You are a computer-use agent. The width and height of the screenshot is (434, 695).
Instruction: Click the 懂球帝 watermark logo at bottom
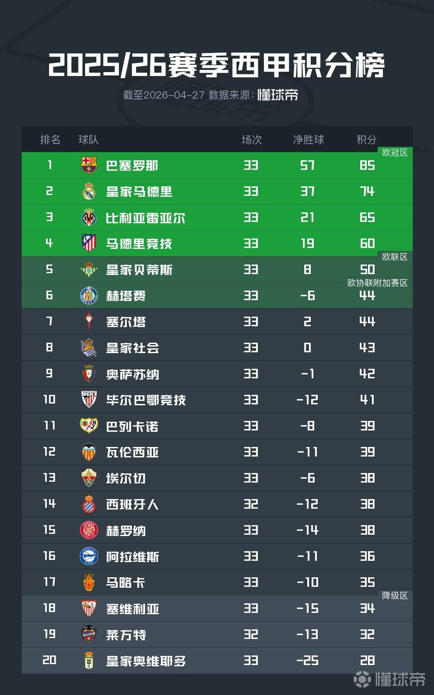point(390,679)
